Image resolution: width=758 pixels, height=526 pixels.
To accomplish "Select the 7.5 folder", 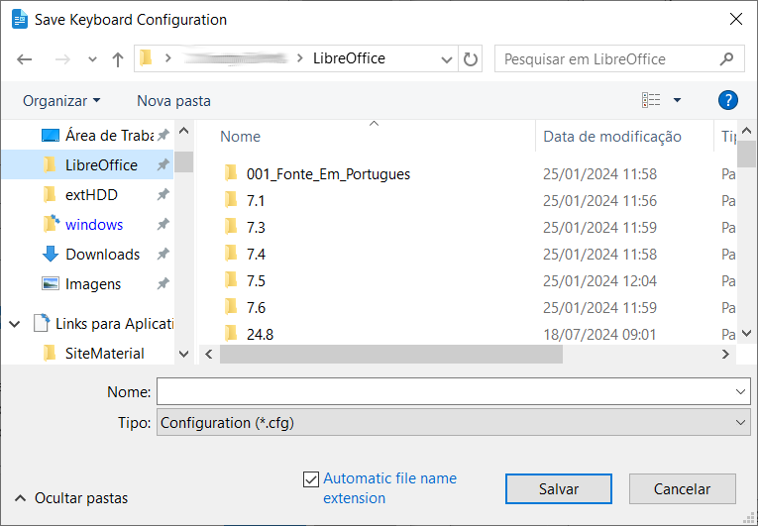I will [x=256, y=281].
